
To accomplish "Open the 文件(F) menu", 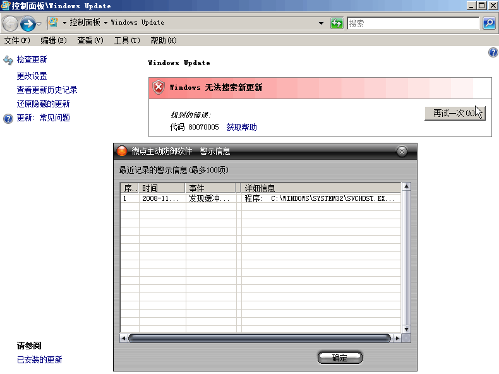I will click(x=17, y=40).
